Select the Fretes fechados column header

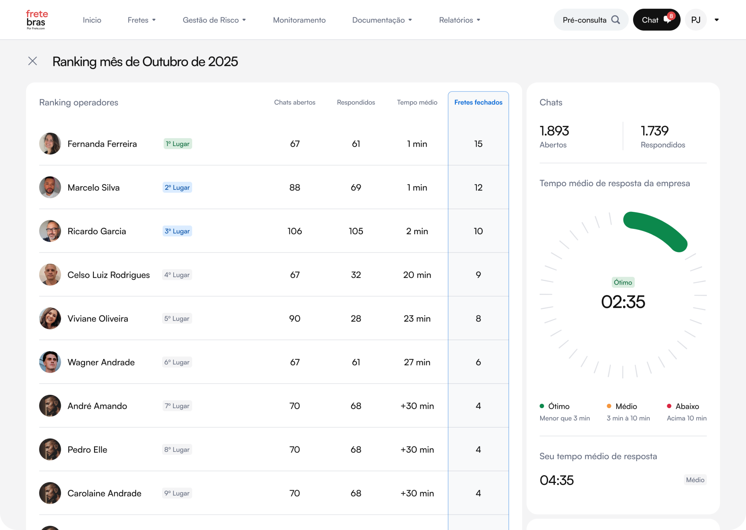pyautogui.click(x=478, y=102)
